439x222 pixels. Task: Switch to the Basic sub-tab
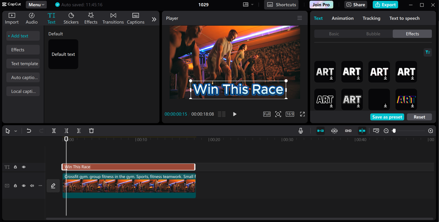tap(334, 34)
